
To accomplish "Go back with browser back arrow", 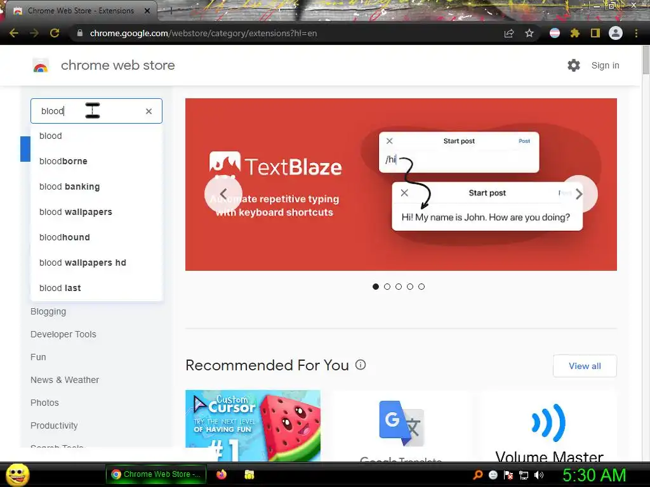I will pos(14,33).
